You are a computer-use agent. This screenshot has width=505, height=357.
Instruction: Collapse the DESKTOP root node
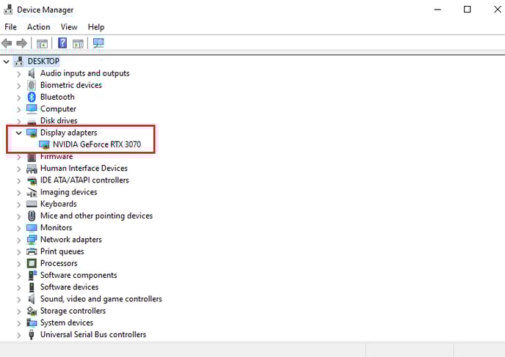pyautogui.click(x=7, y=62)
